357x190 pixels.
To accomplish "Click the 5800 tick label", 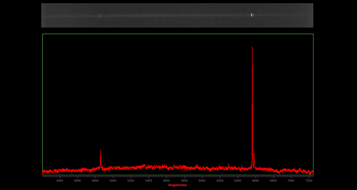I will click(x=184, y=180).
